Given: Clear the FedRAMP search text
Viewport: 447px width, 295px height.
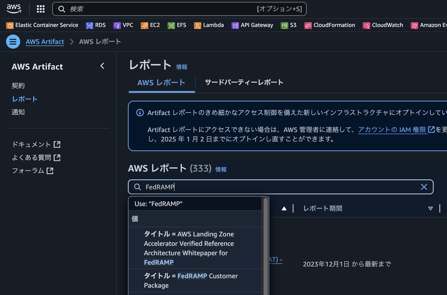Looking at the screenshot, I should click(424, 187).
